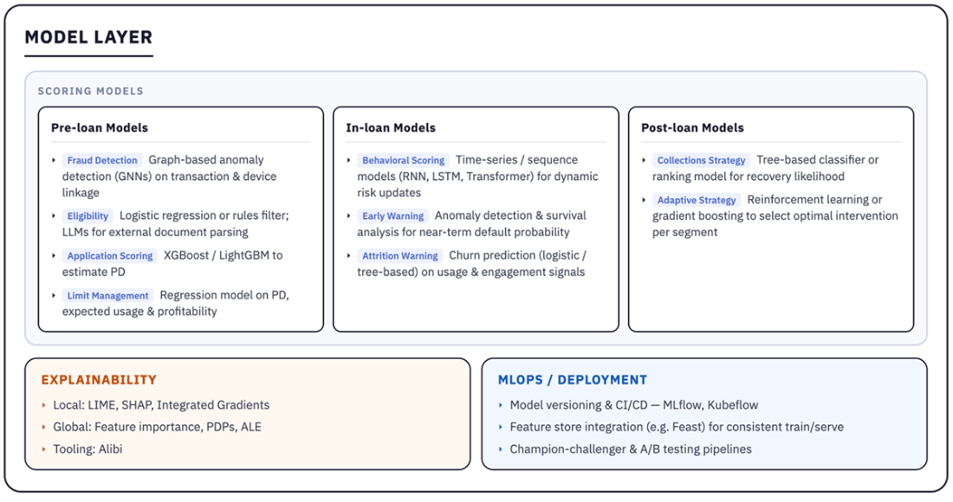Viewport: 953px width, 502px height.
Task: Select the Limit Management tag
Action: point(108,296)
